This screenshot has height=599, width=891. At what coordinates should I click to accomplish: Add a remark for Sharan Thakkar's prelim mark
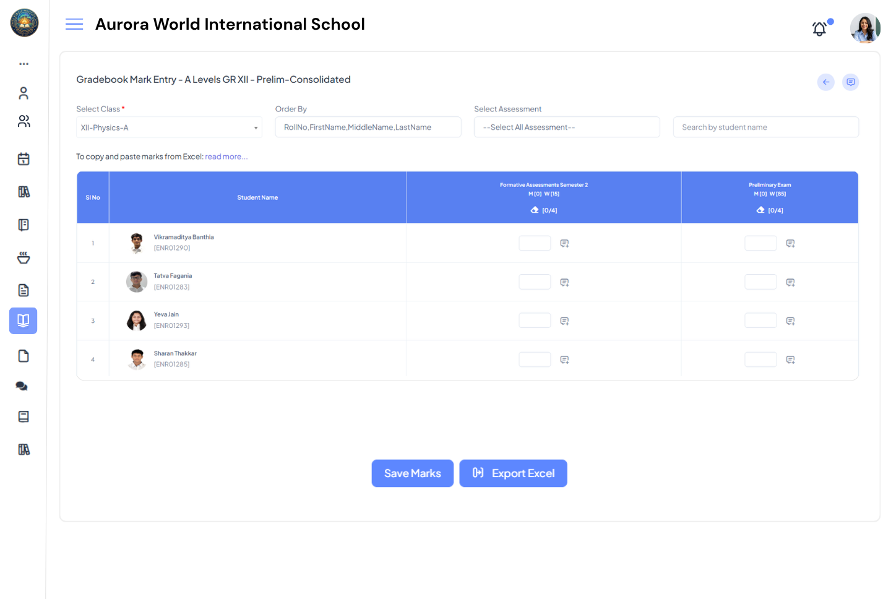[x=790, y=359]
